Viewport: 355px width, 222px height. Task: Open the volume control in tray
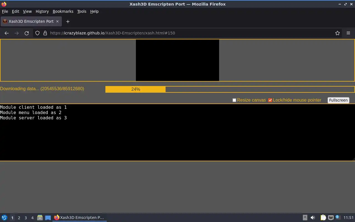[313, 218]
